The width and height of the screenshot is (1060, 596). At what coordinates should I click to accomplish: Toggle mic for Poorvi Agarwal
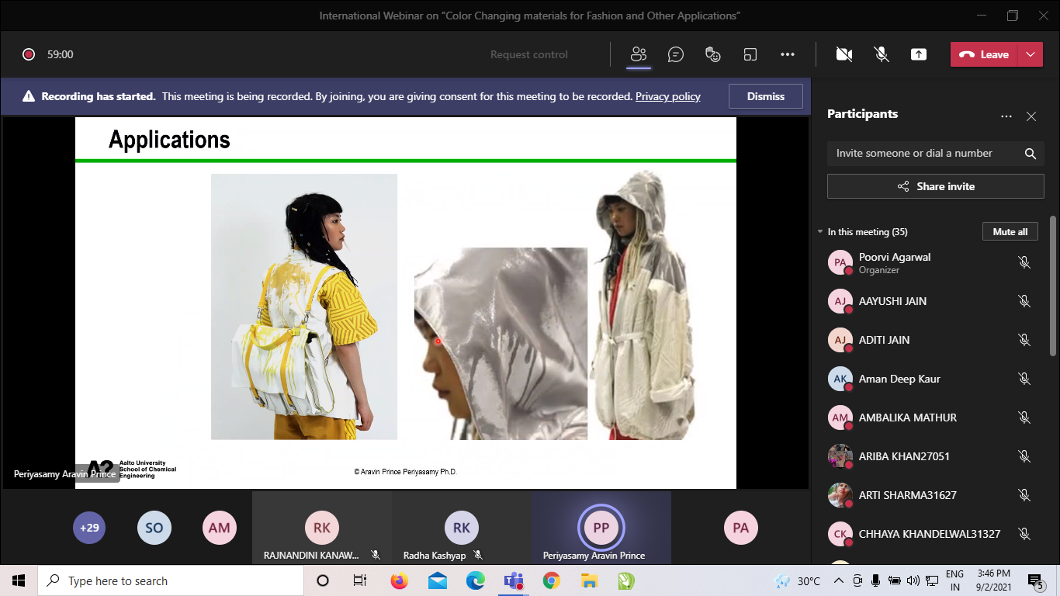tap(1024, 262)
